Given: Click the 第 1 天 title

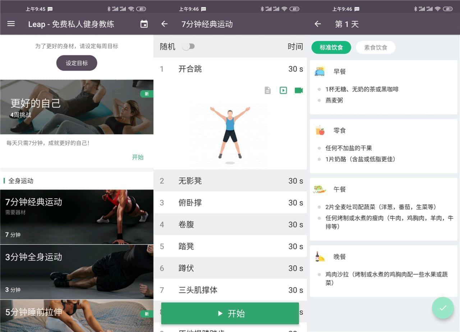Looking at the screenshot, I should point(347,24).
